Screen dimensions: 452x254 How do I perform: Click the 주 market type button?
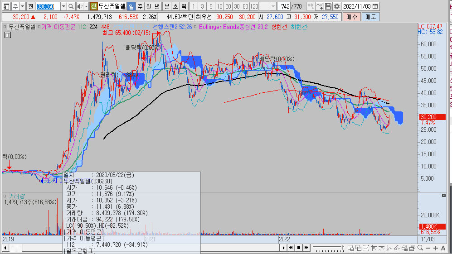click(15, 6)
